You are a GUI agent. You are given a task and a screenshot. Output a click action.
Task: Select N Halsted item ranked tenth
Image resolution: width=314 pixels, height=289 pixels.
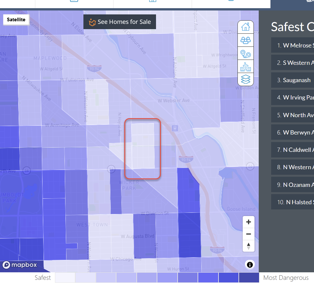292,202
